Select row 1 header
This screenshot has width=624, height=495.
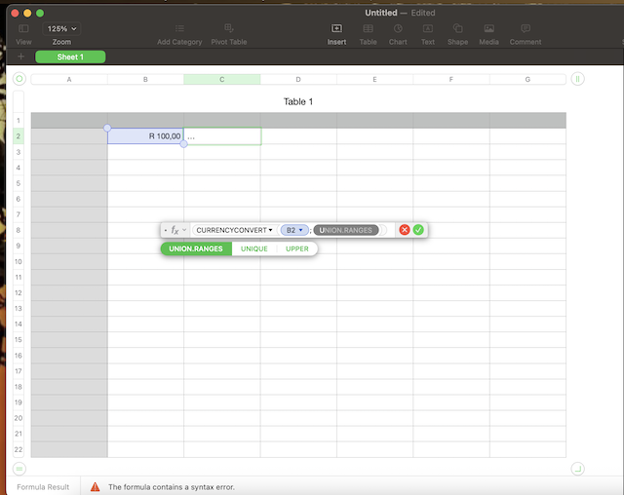point(19,120)
